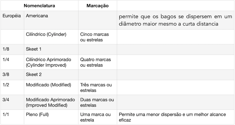Screen dimensions: 235x125
Task: Click the Nomenclatura header cell
Action: coord(39,6)
